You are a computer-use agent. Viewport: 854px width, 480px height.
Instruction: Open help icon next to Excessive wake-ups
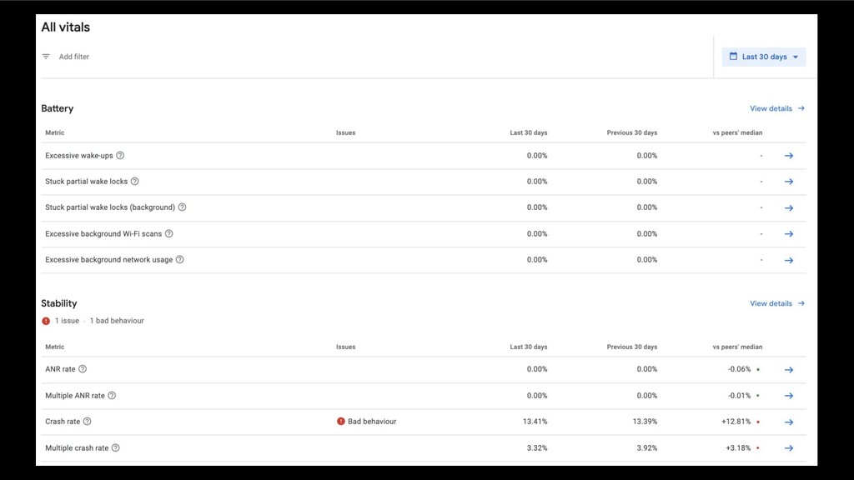click(x=120, y=156)
